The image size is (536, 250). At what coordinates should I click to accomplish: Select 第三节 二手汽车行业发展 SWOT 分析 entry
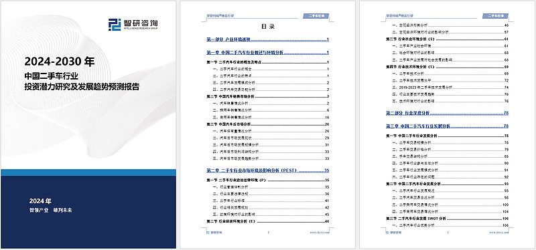click(x=447, y=219)
